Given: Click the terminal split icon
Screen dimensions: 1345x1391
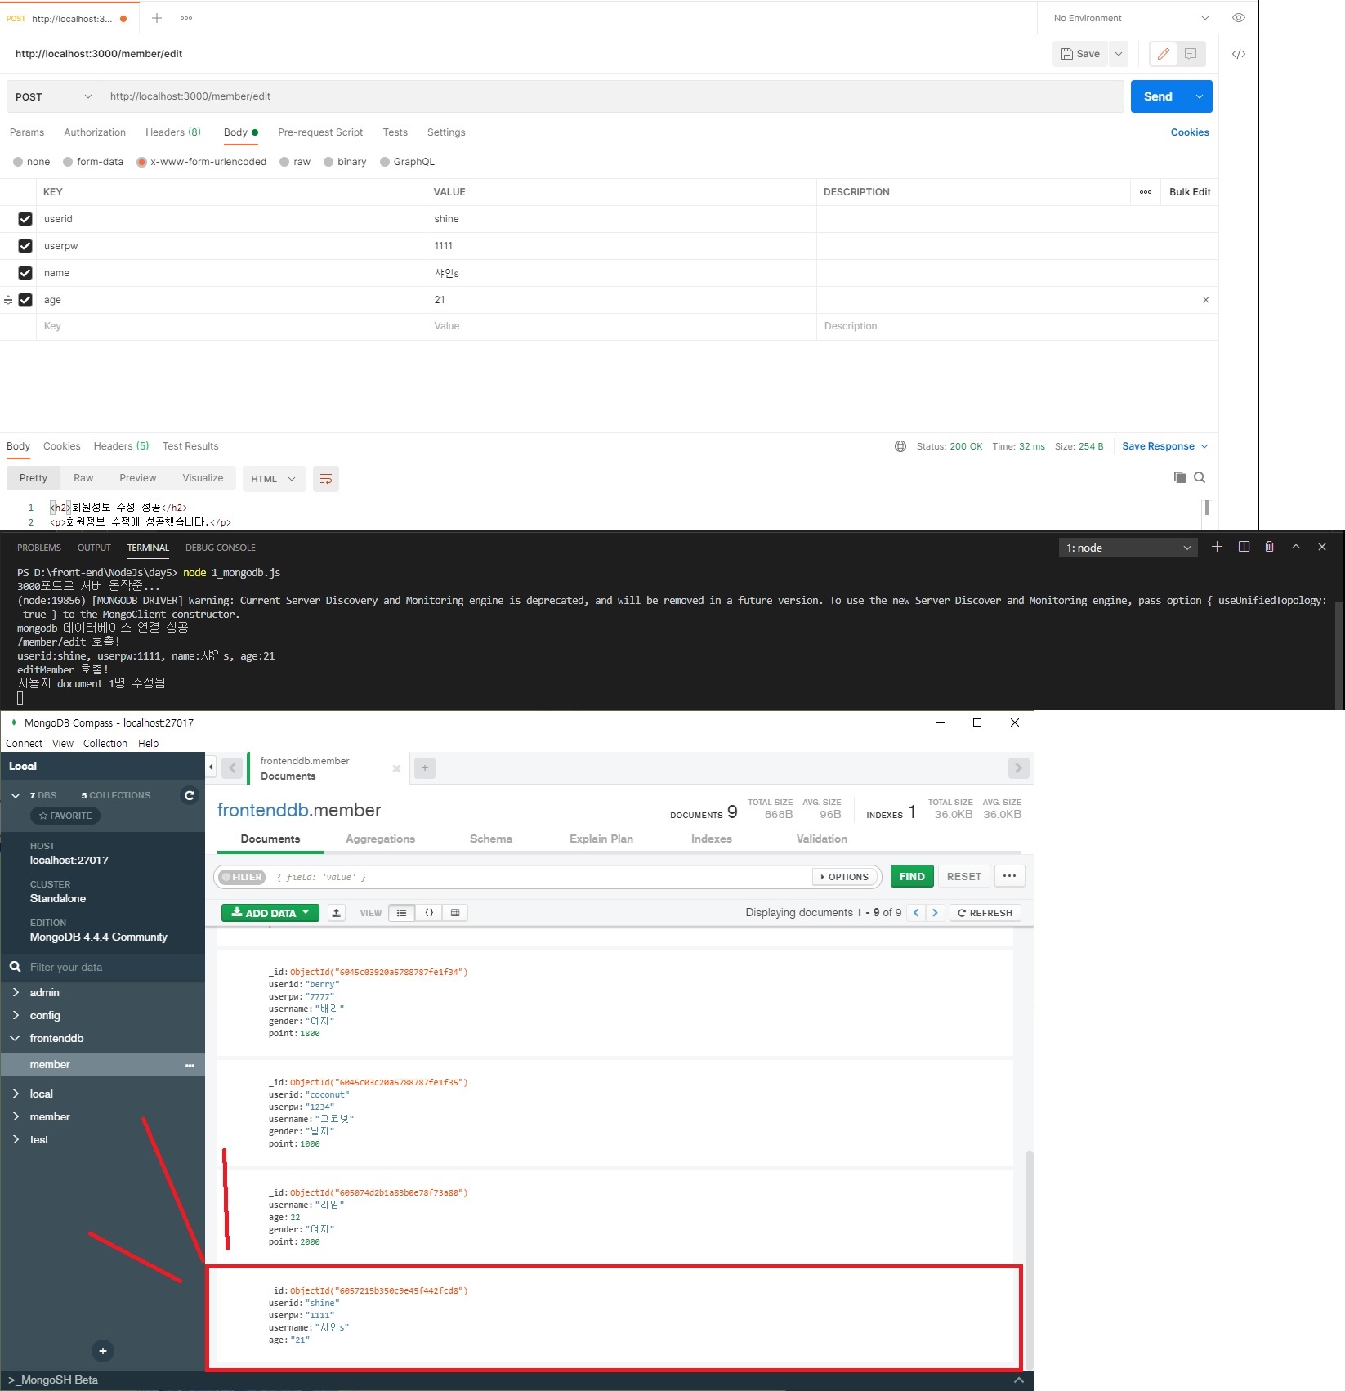Looking at the screenshot, I should coord(1244,547).
